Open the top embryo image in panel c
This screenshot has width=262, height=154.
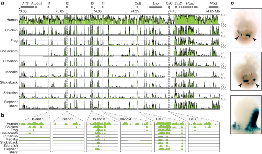tap(246, 28)
